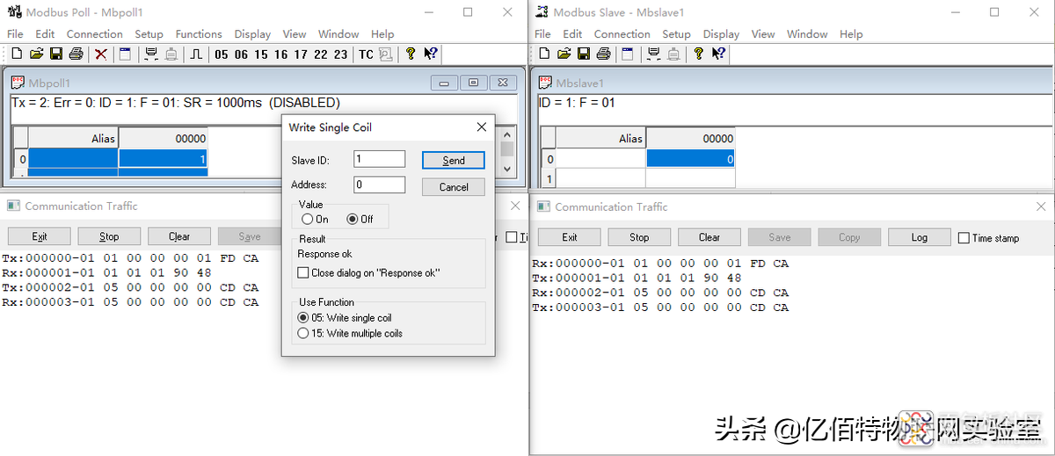The height and width of the screenshot is (456, 1055).
Task: Click Print icon in Modbus Slave toolbar
Action: pyautogui.click(x=604, y=54)
